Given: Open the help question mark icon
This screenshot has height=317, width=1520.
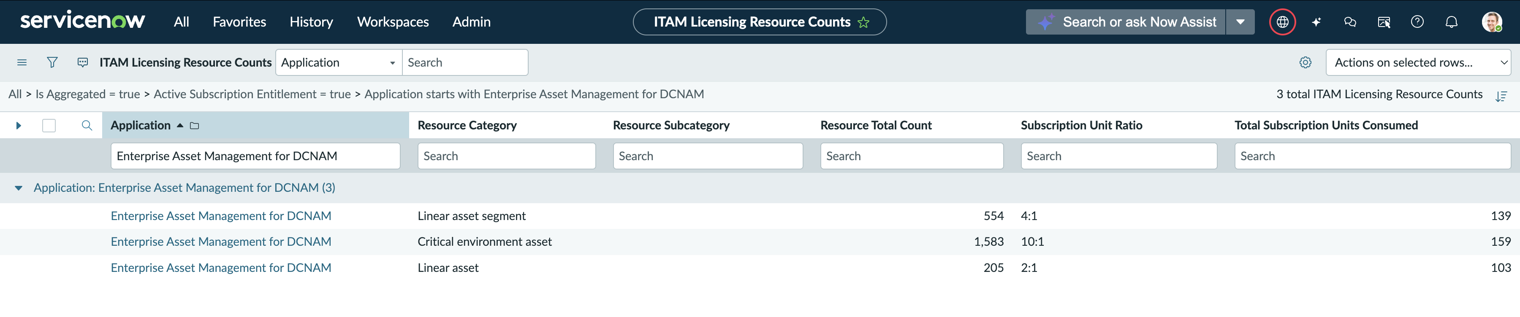Looking at the screenshot, I should pyautogui.click(x=1417, y=22).
